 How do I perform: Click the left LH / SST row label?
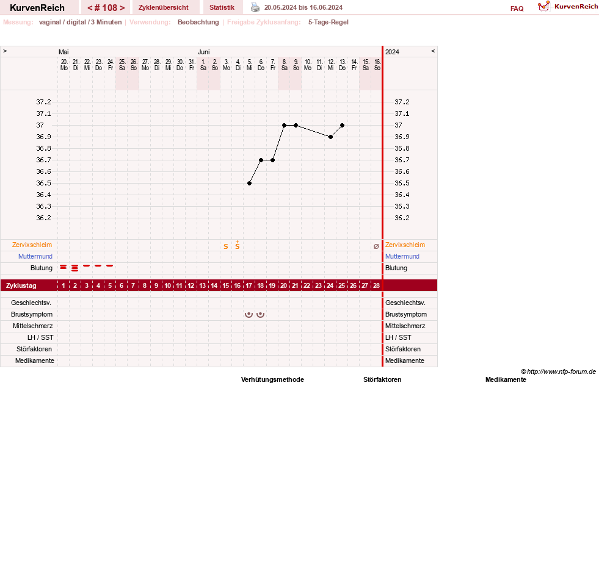(x=40, y=337)
